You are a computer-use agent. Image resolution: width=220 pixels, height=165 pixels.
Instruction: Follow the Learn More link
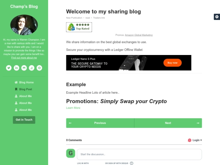click(x=73, y=108)
